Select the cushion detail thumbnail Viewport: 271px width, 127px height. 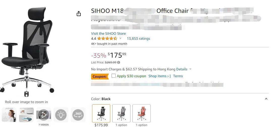click(x=26, y=115)
